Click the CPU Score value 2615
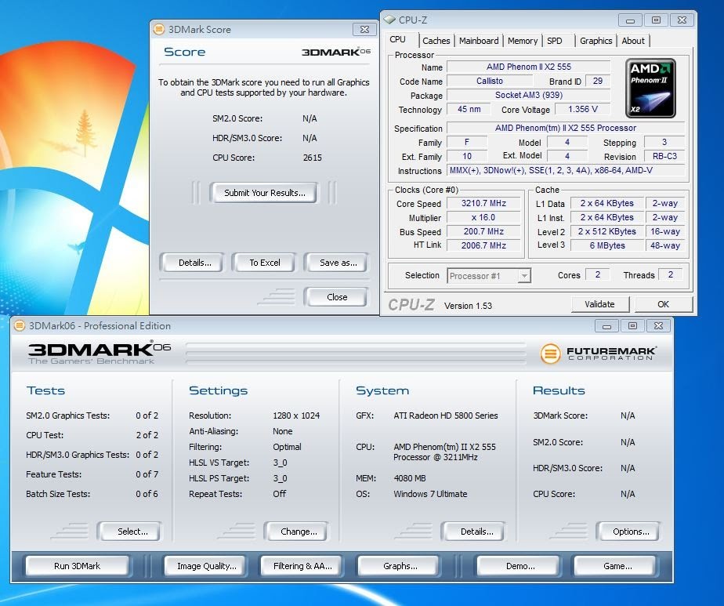Screen dimensions: 724x606 click(312, 158)
